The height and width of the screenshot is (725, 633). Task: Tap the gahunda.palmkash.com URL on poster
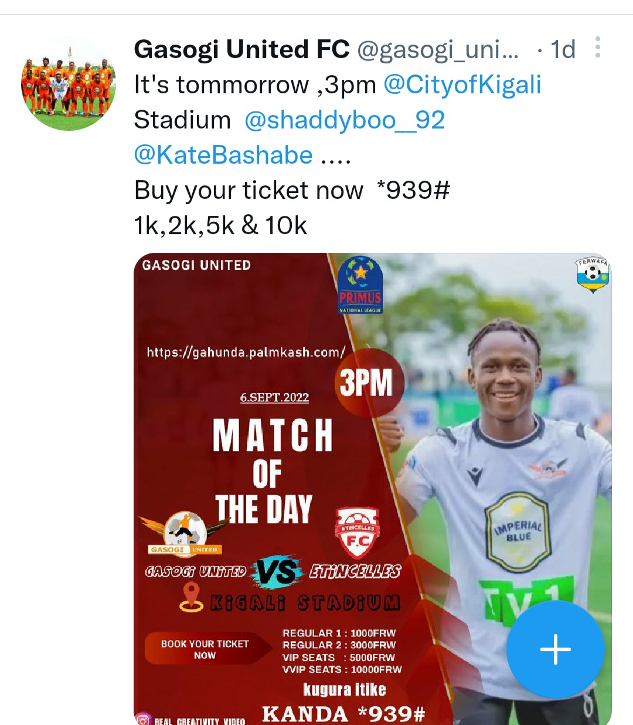246,352
